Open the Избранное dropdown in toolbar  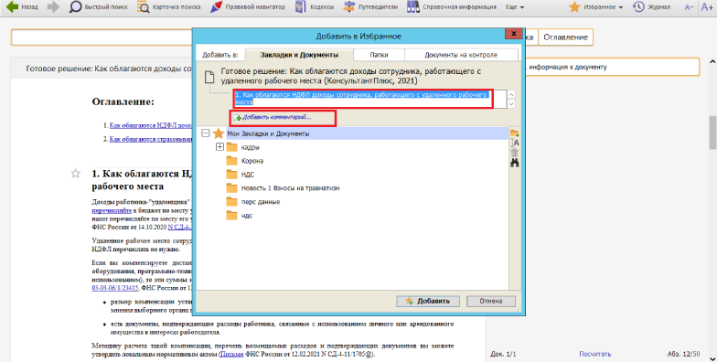pos(596,7)
